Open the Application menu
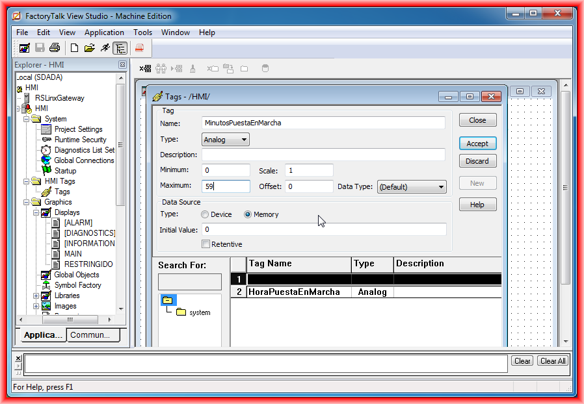Viewport: 584px width, 404px height. point(104,32)
